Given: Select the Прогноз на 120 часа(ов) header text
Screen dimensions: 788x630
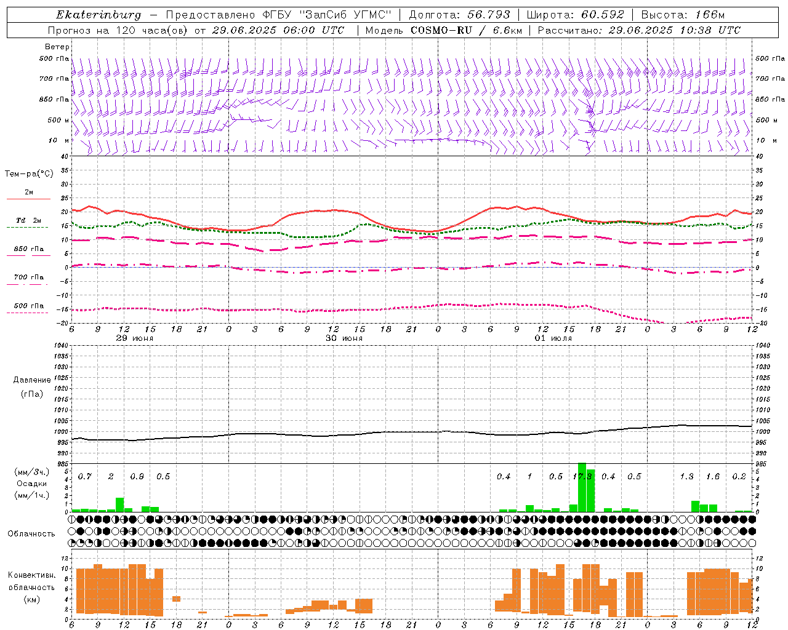Looking at the screenshot, I should click(x=118, y=30).
